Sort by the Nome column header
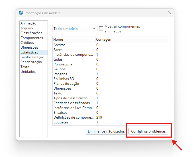This screenshot has height=157, width=194. point(74,40)
